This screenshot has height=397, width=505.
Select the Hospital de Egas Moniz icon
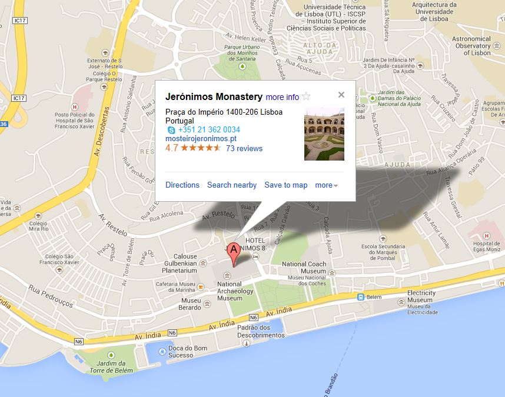(x=487, y=235)
